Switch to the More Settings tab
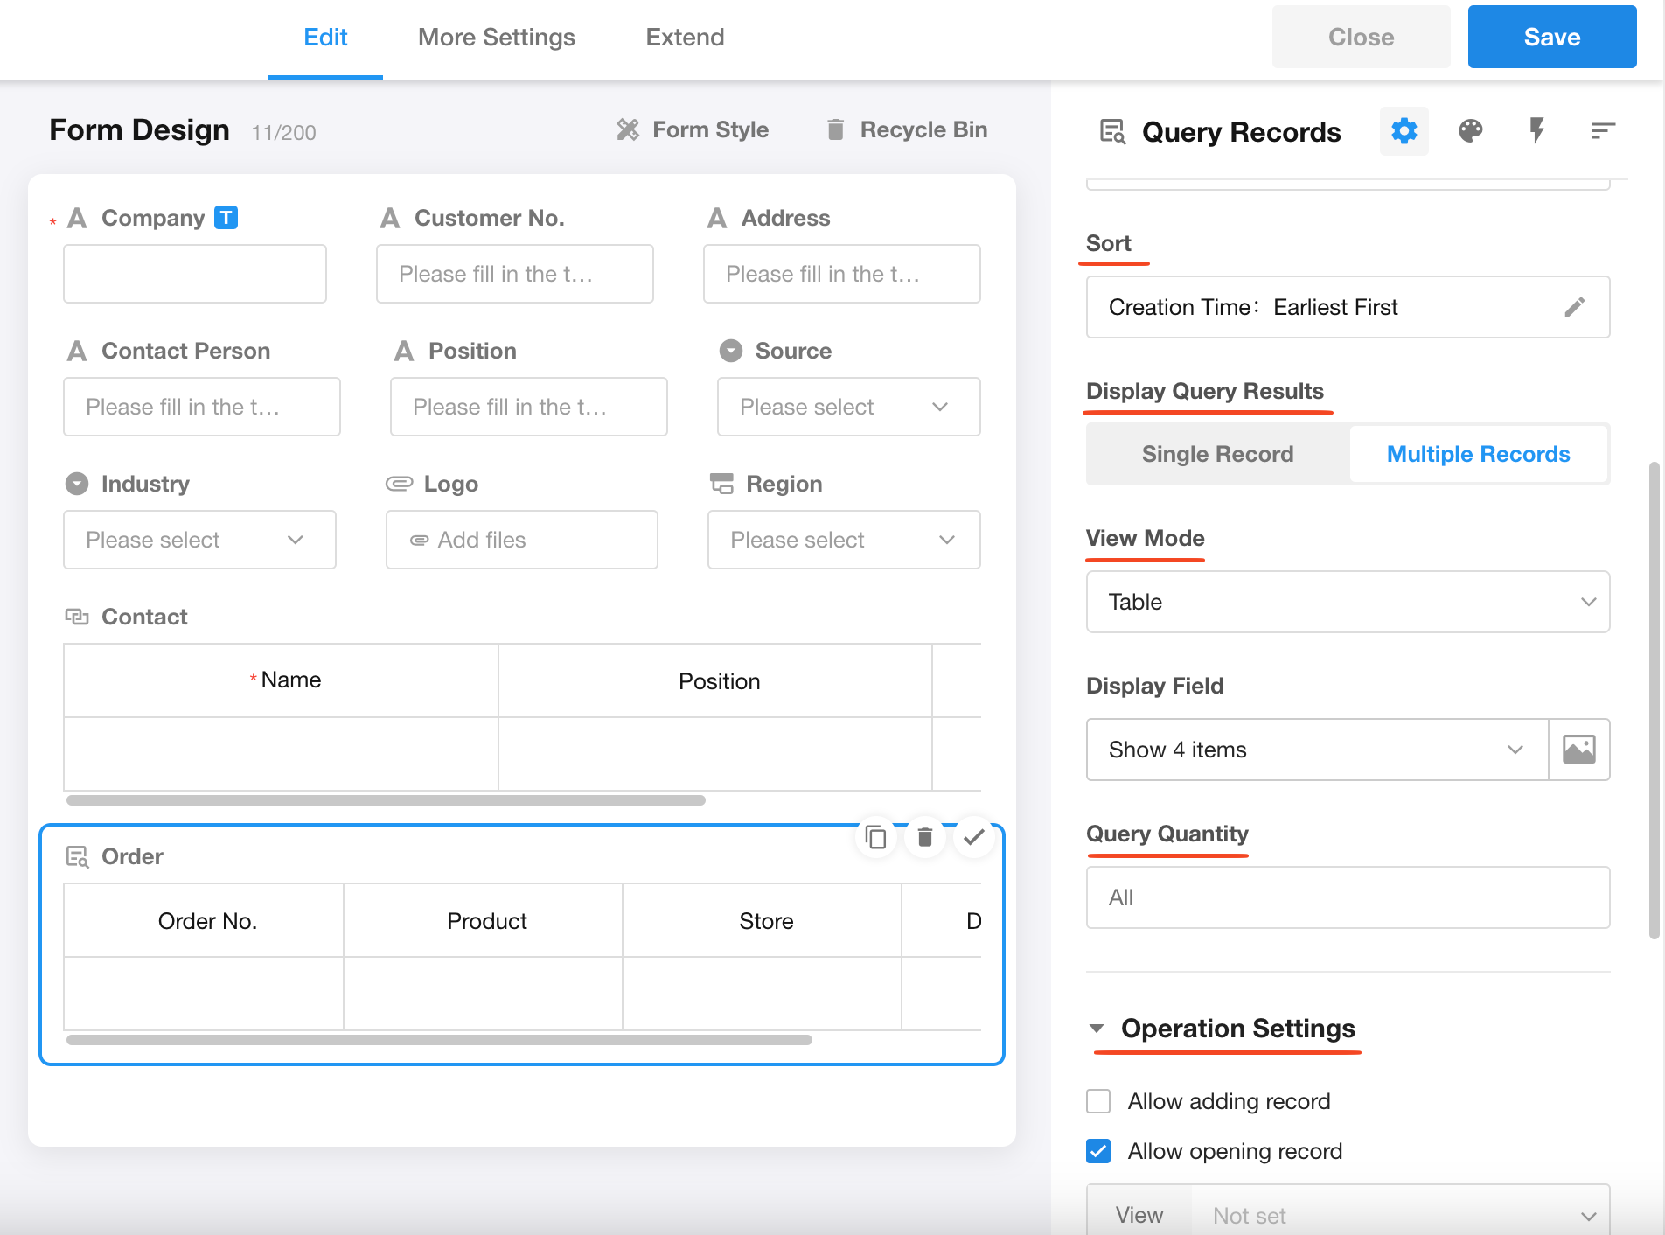Viewport: 1665px width, 1235px height. (x=496, y=38)
